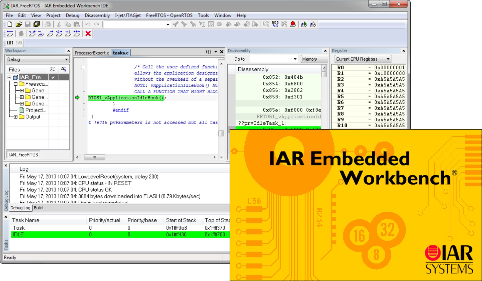Create a new document with the New icon
482x281 pixels.
tap(10, 24)
